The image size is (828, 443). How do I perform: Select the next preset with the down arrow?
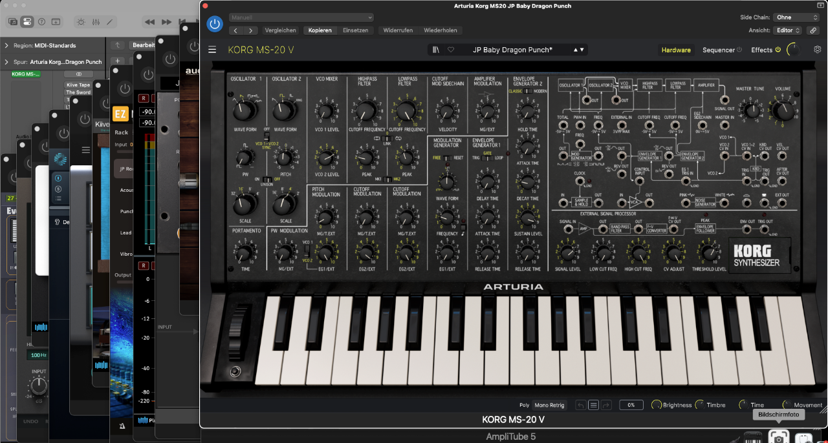pyautogui.click(x=582, y=50)
